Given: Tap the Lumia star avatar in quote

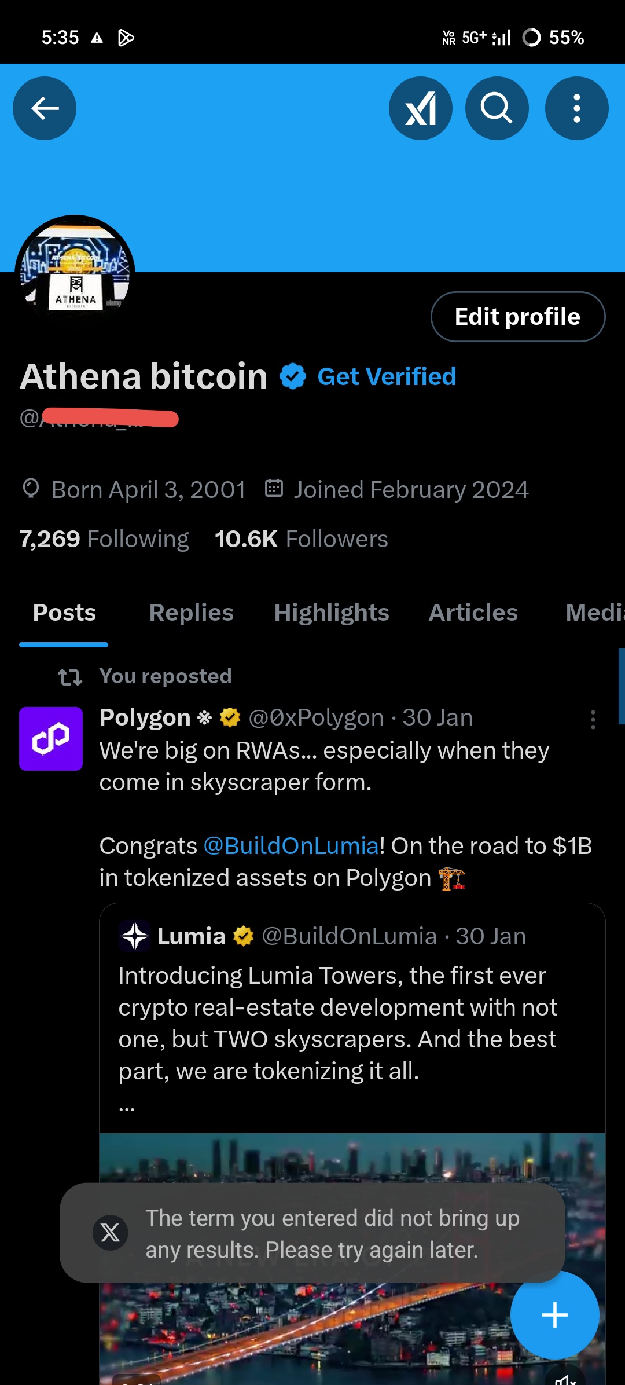Looking at the screenshot, I should pos(135,936).
